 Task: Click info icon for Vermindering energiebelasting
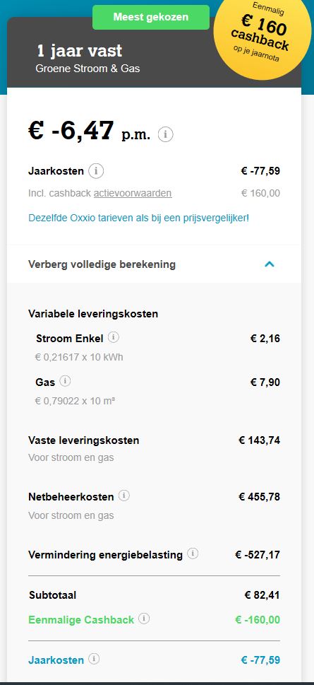click(x=193, y=554)
